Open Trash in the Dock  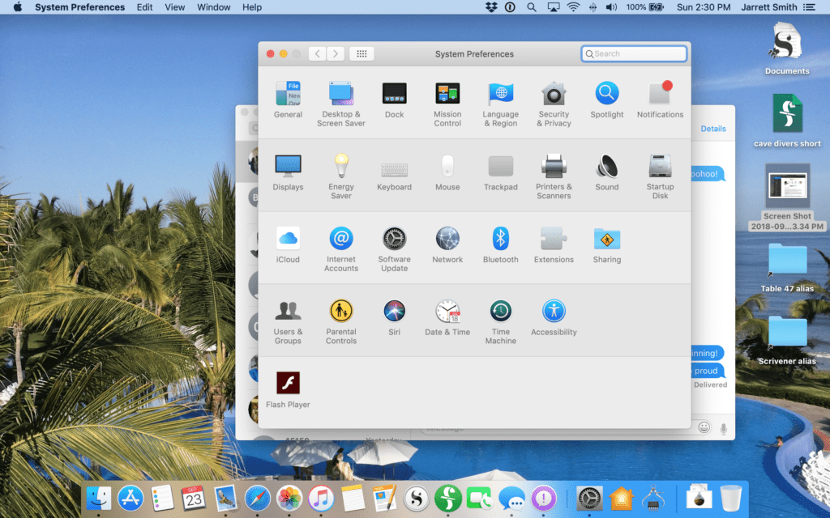[731, 498]
